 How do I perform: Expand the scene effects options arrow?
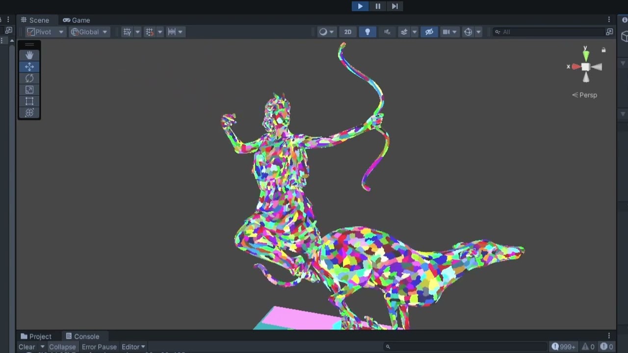(414, 32)
